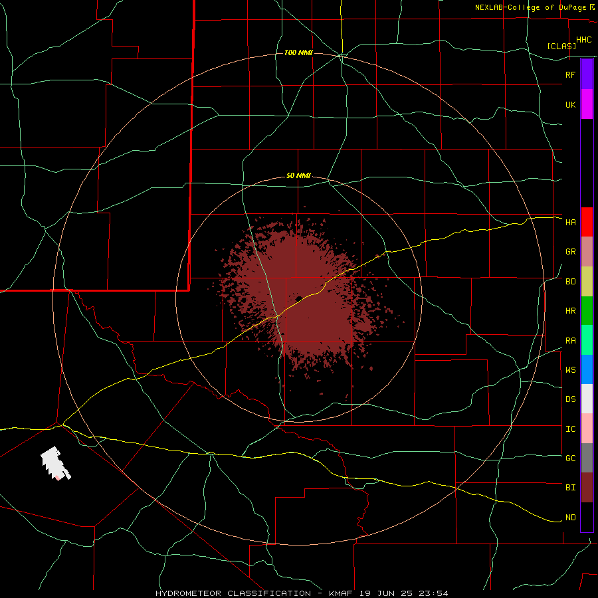Viewport: 598px width, 598px height.
Task: Click the HA red legend color swatch
Action: click(587, 222)
